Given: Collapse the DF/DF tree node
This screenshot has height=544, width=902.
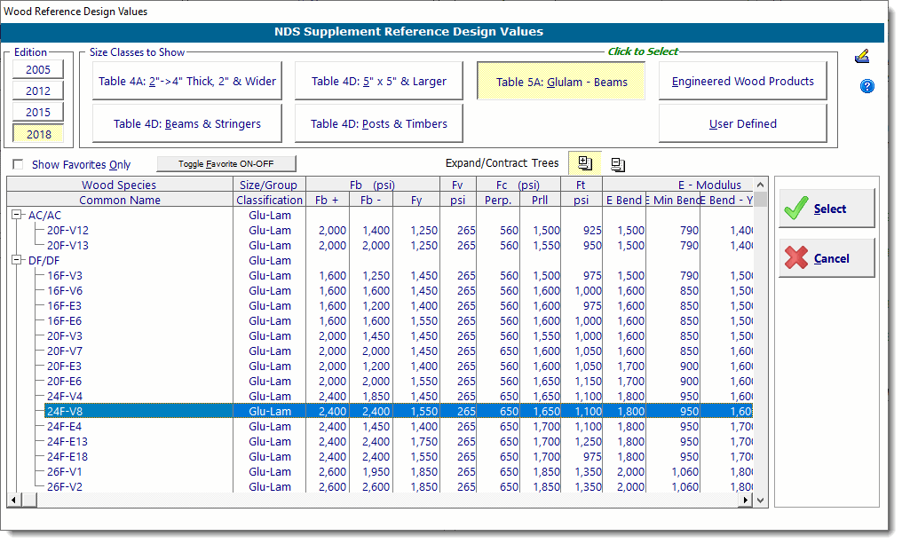Looking at the screenshot, I should tap(17, 261).
